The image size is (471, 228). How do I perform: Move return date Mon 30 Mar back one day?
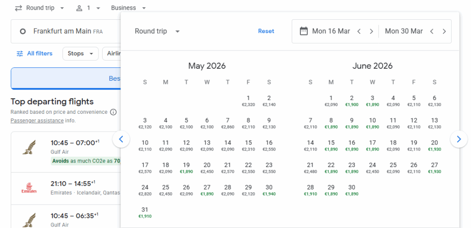(431, 32)
